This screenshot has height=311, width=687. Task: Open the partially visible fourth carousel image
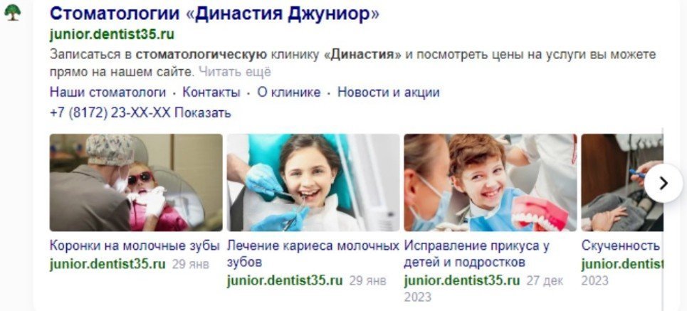click(622, 182)
